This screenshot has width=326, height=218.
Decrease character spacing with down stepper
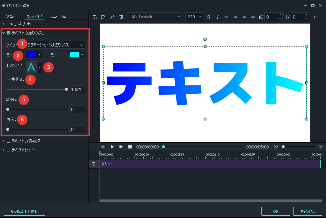(307, 19)
